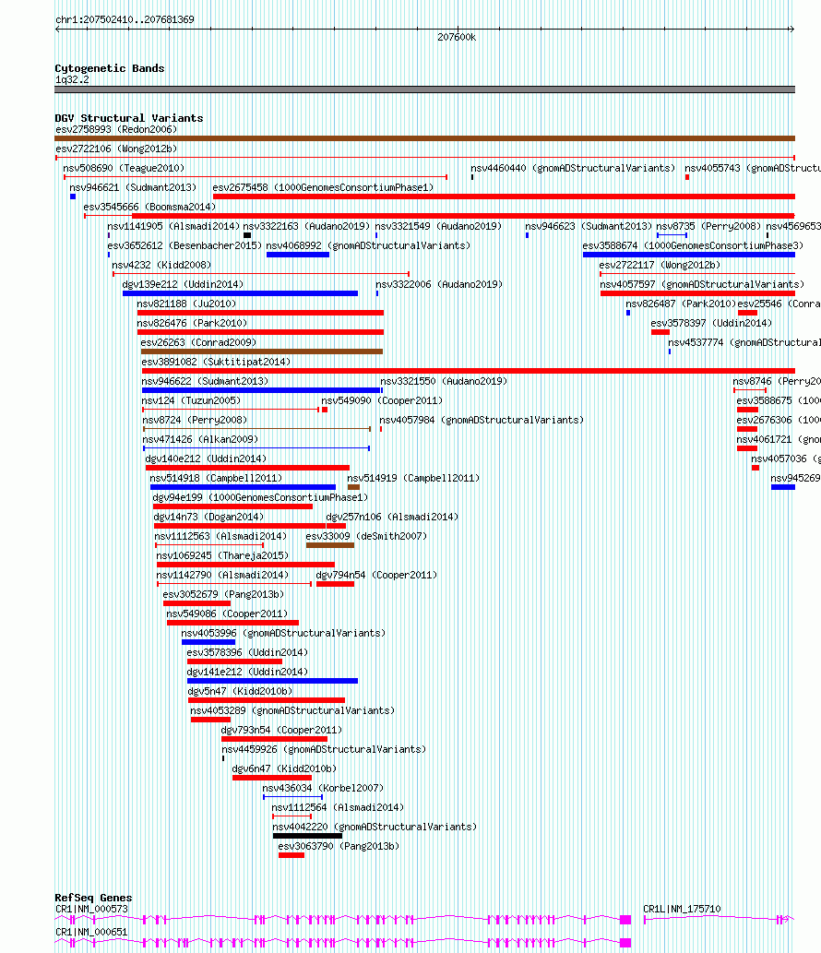The width and height of the screenshot is (821, 953).
Task: Open nsv946622 (Sudmant2013) label
Action: [205, 382]
